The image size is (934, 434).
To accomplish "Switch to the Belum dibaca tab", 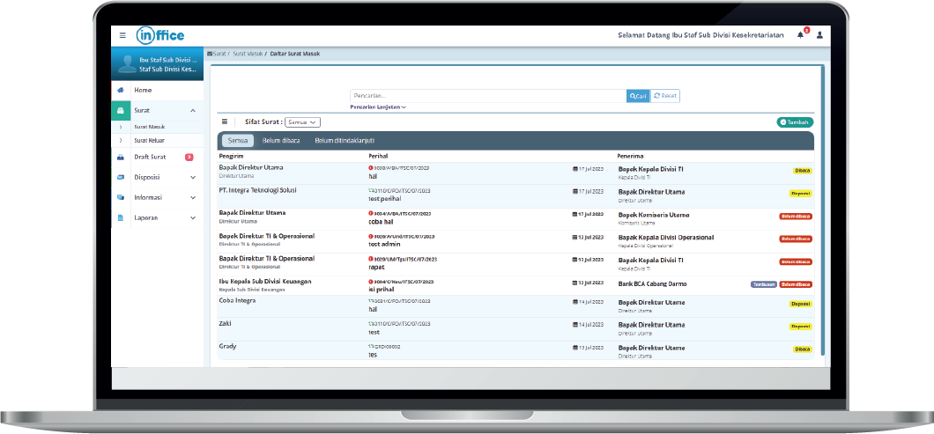I will 281,140.
